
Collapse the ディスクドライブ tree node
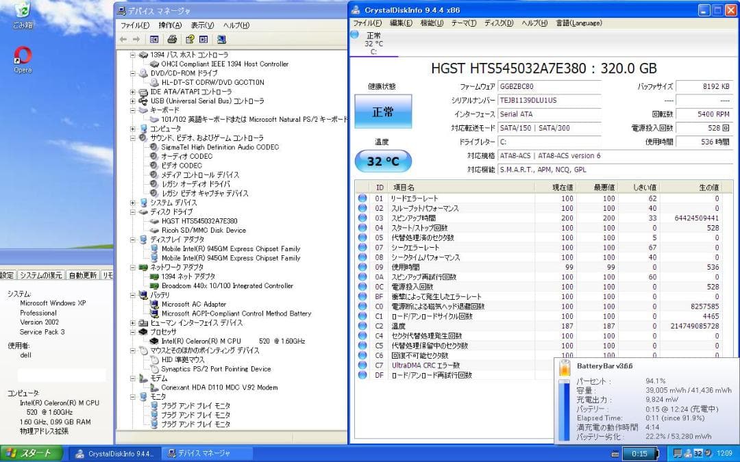[132, 212]
